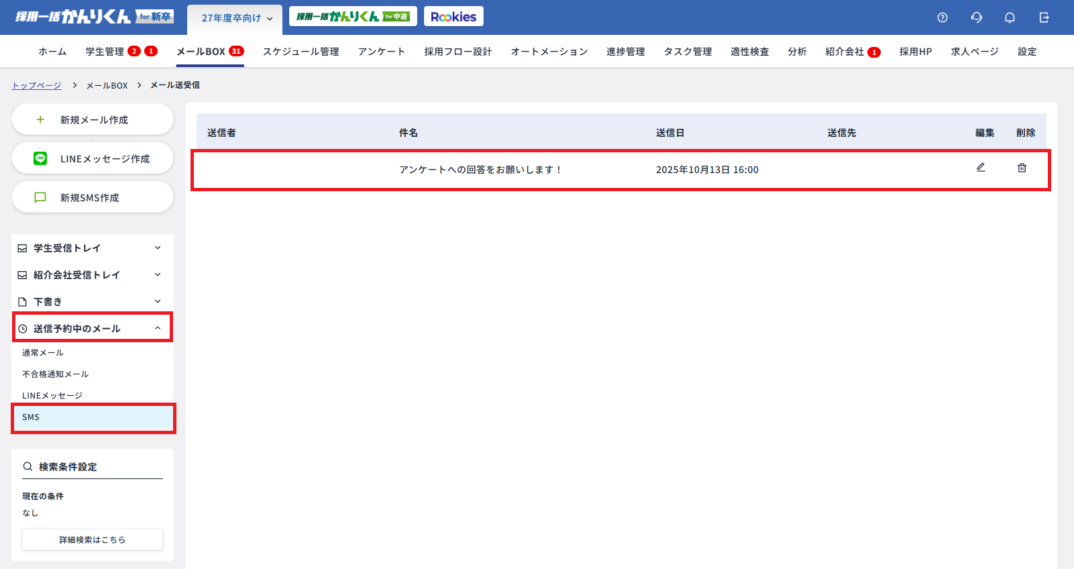Click the 新規SMS作成 button
The image size is (1074, 569).
pyautogui.click(x=93, y=197)
